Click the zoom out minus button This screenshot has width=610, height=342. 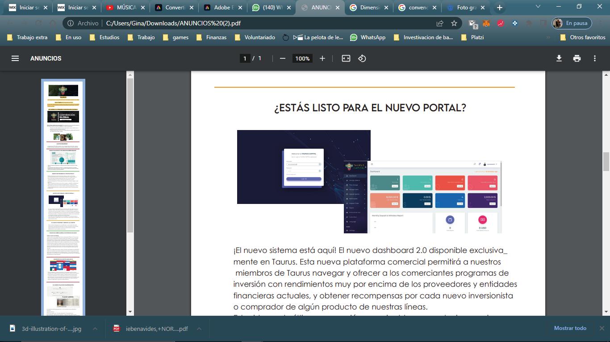282,58
